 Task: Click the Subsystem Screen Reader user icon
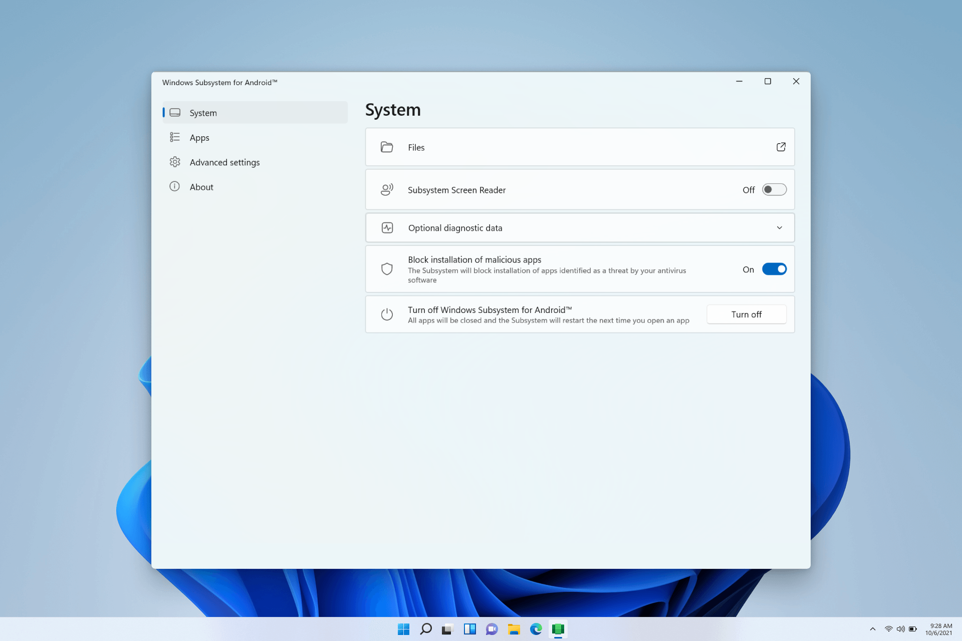(x=386, y=190)
